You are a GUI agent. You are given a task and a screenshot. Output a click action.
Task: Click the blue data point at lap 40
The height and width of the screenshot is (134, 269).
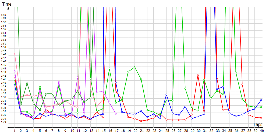[x=261, y=100]
